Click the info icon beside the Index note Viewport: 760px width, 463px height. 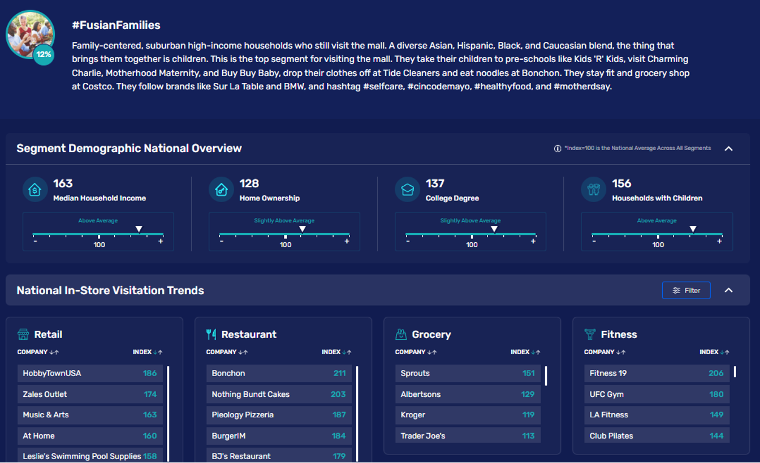point(558,148)
